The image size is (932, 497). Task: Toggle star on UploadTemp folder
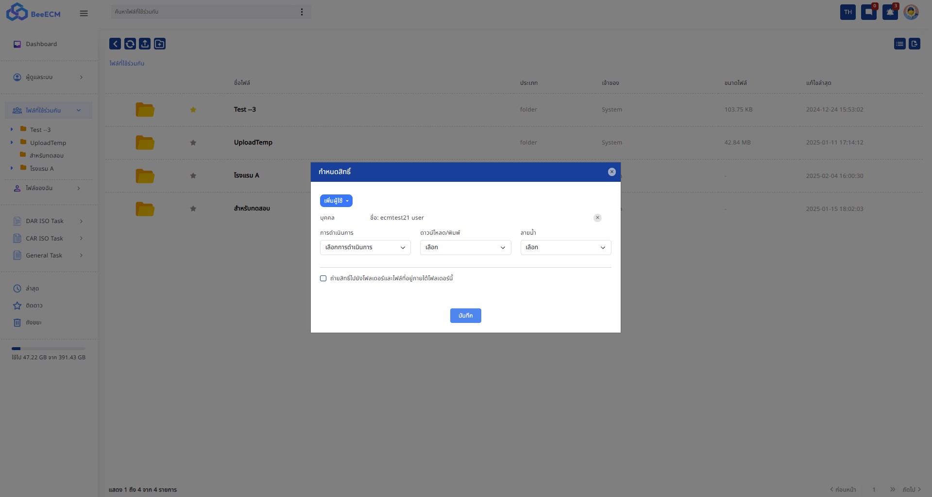[193, 143]
